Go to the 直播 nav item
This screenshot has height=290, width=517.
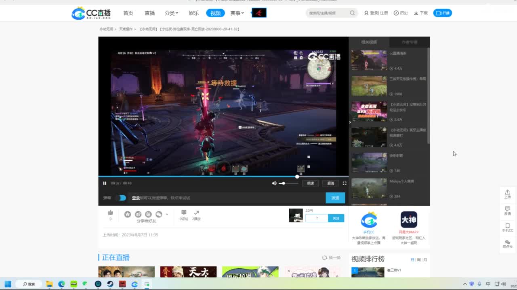[x=150, y=13]
